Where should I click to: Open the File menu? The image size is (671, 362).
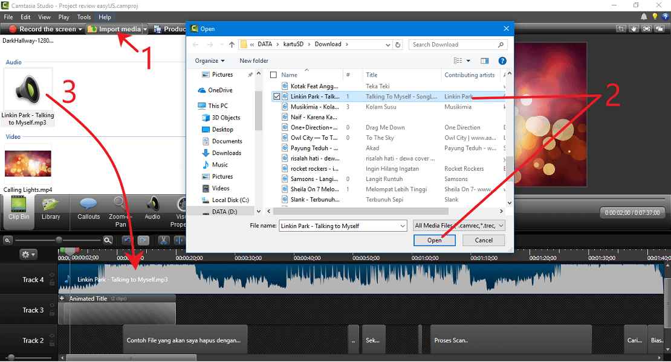(8, 17)
